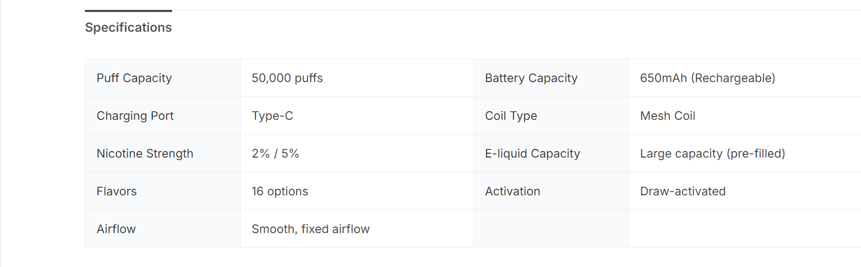The image size is (861, 267).
Task: Click the Activation label cell
Action: pyautogui.click(x=512, y=191)
